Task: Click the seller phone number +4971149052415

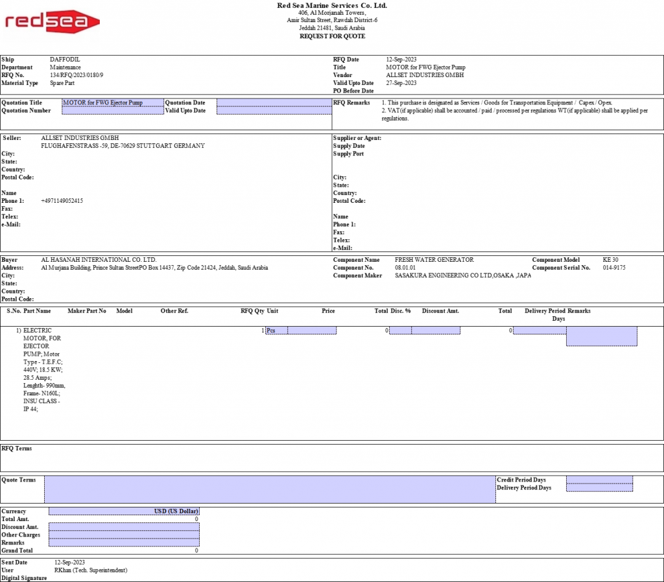Action: coord(62,201)
